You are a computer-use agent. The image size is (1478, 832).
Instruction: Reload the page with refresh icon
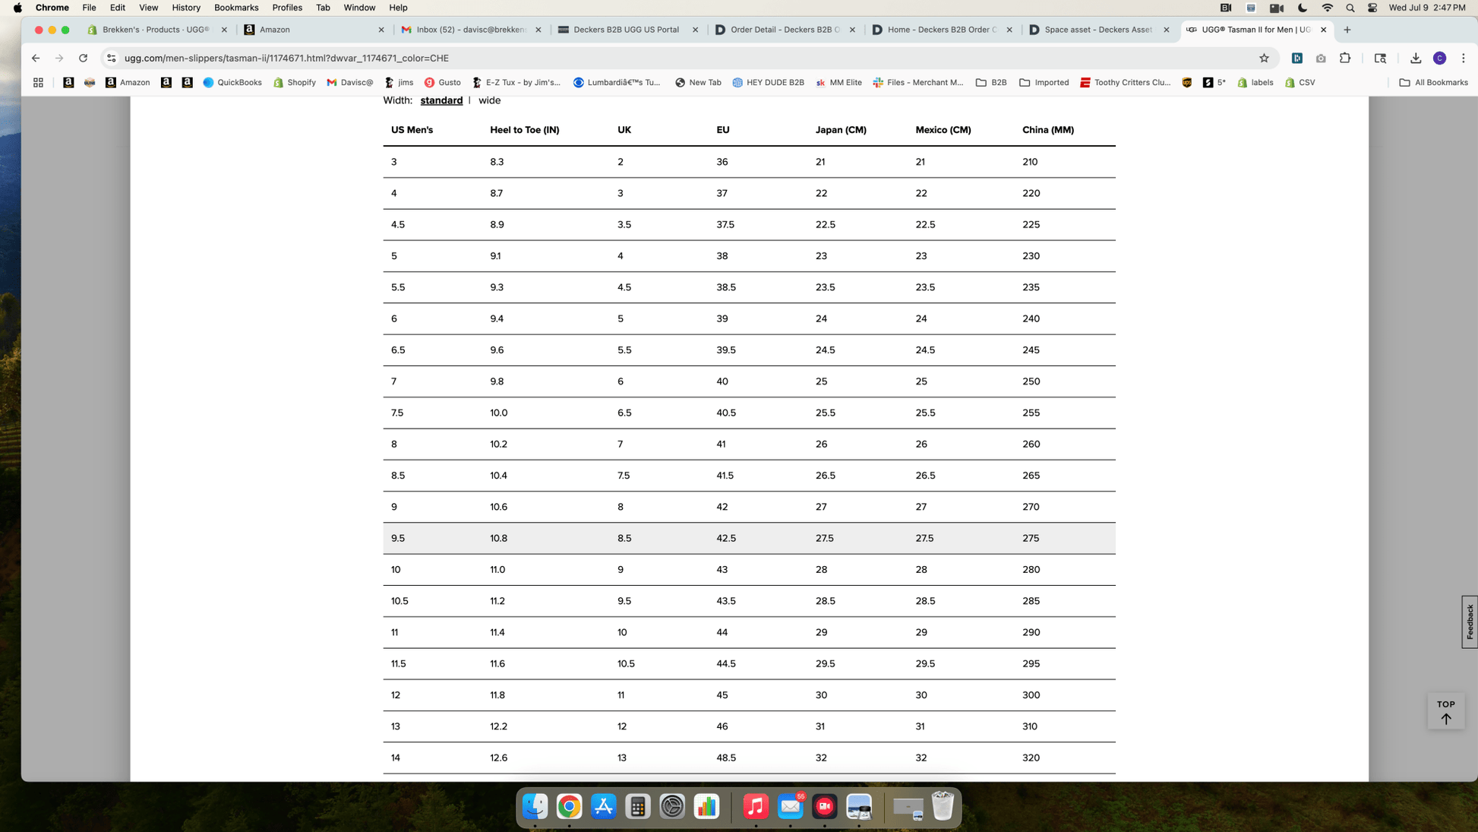[x=83, y=58]
